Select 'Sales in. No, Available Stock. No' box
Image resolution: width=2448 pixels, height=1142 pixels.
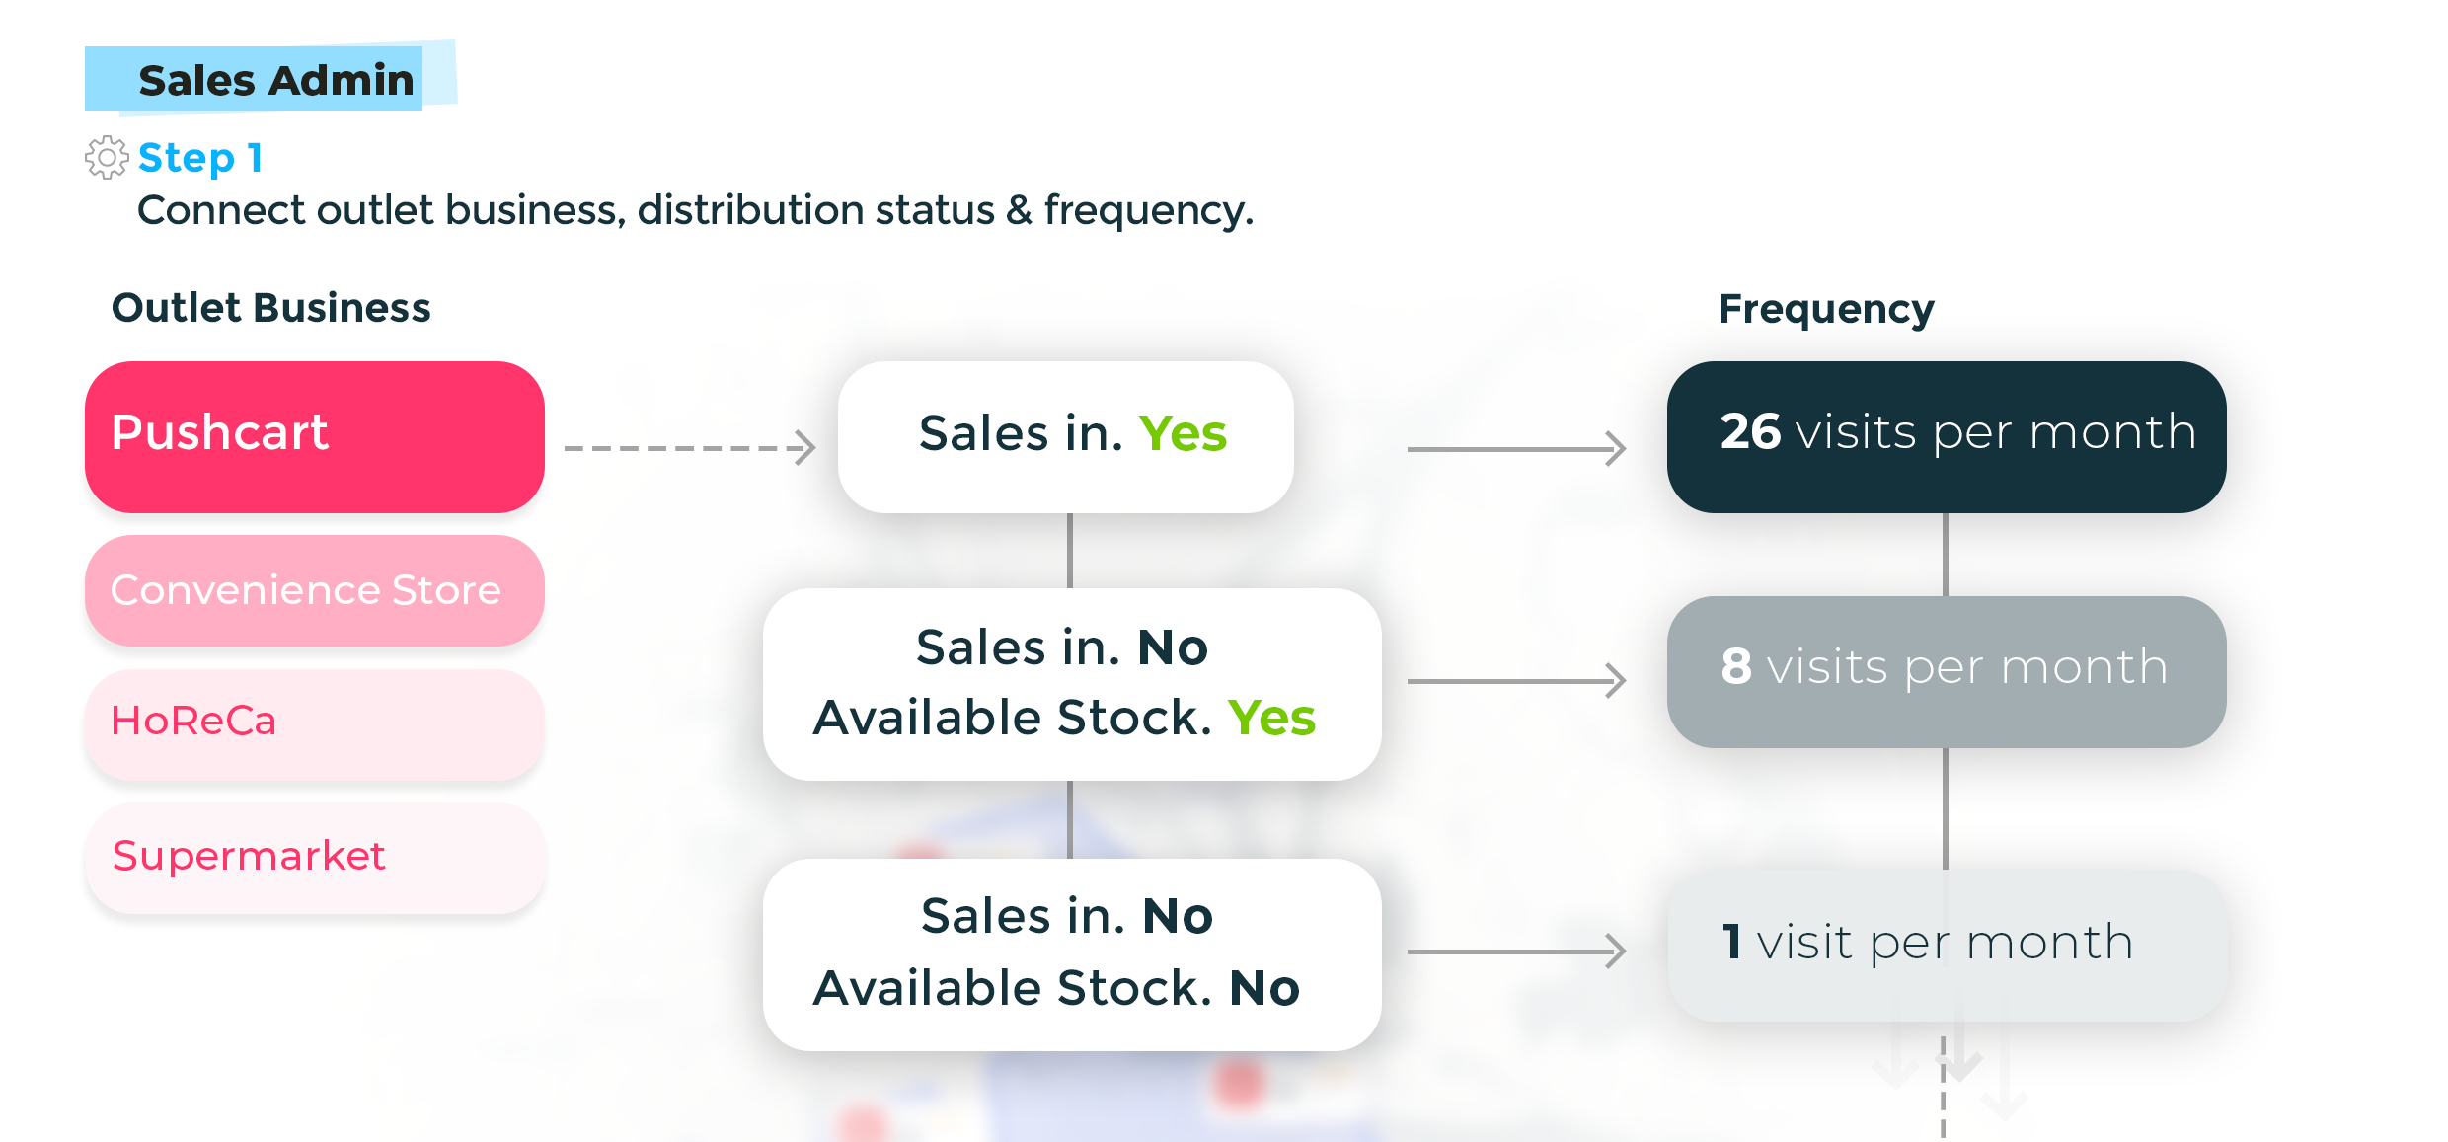pyautogui.click(x=1072, y=953)
